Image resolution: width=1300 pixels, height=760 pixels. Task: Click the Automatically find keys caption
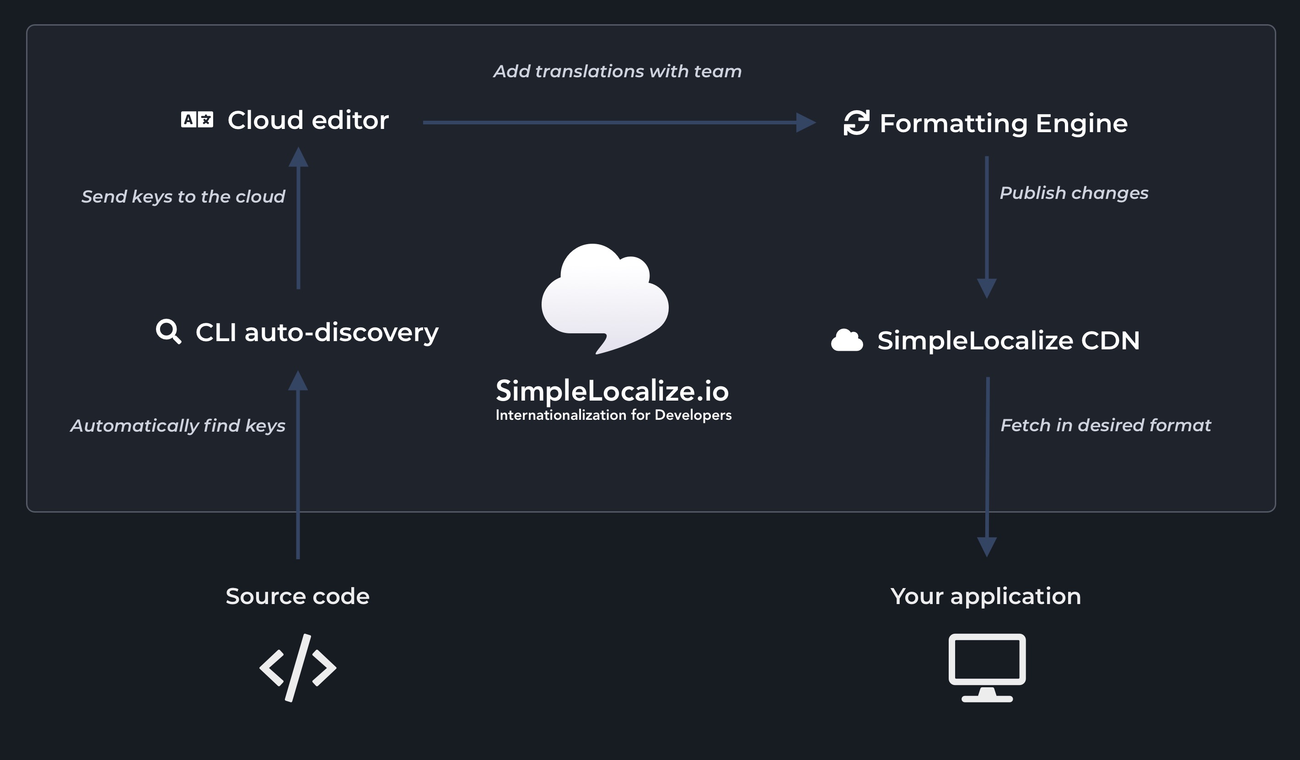point(177,425)
